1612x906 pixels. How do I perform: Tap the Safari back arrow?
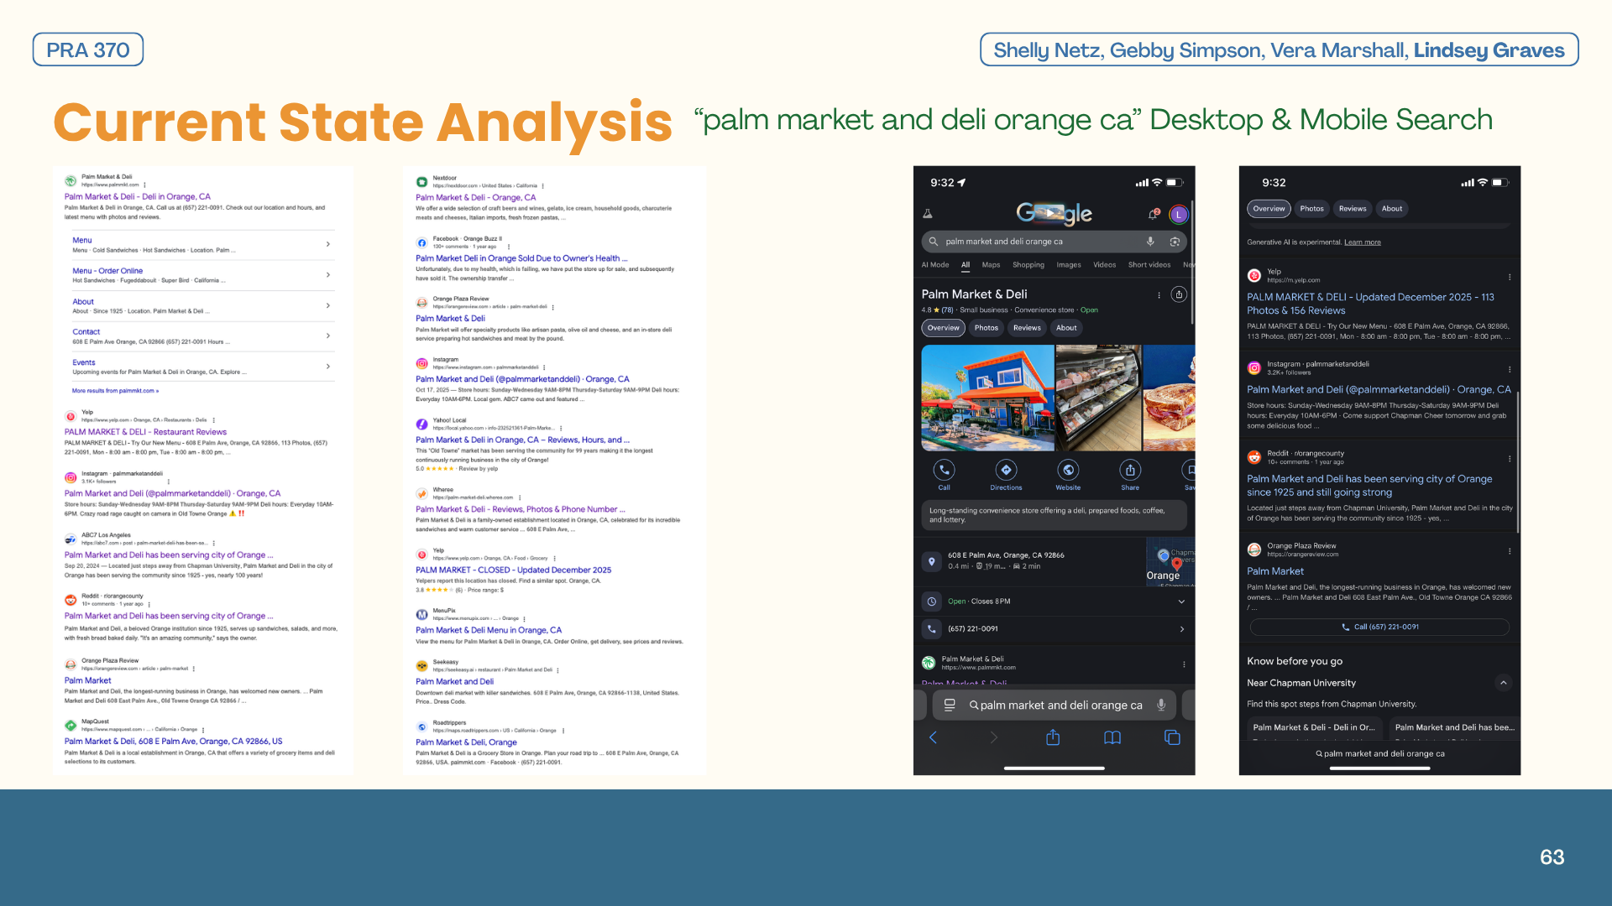(933, 737)
